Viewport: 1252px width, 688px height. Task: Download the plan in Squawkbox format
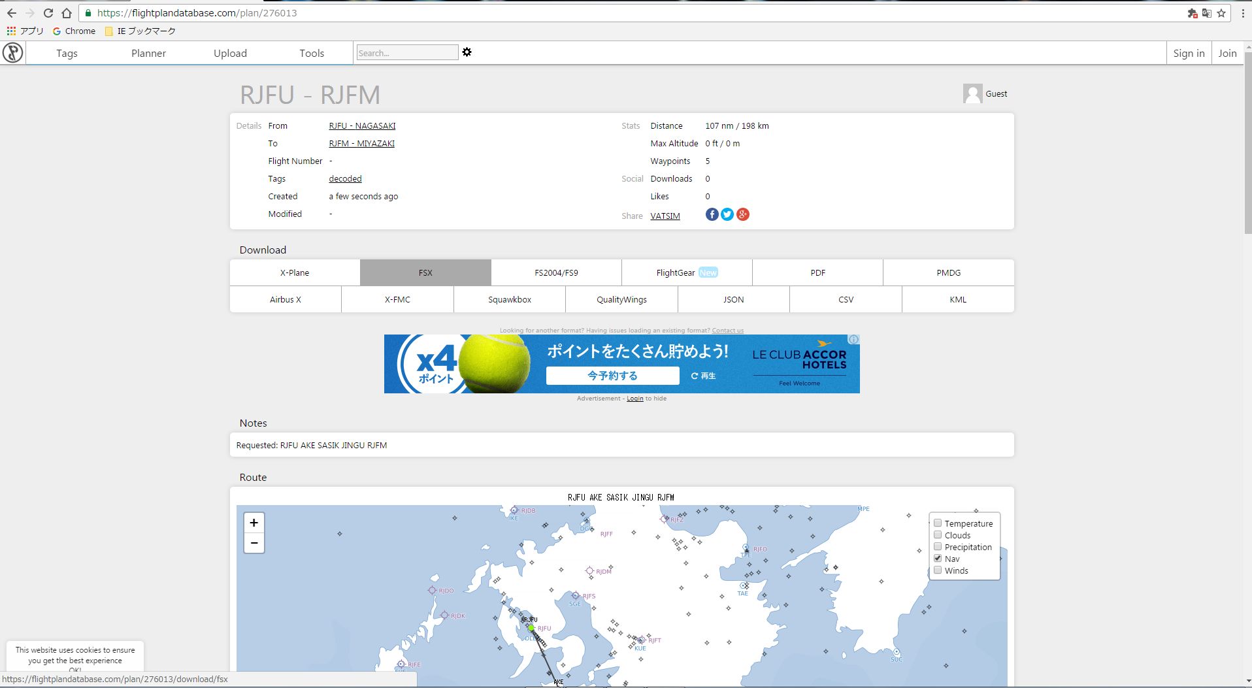tap(510, 299)
